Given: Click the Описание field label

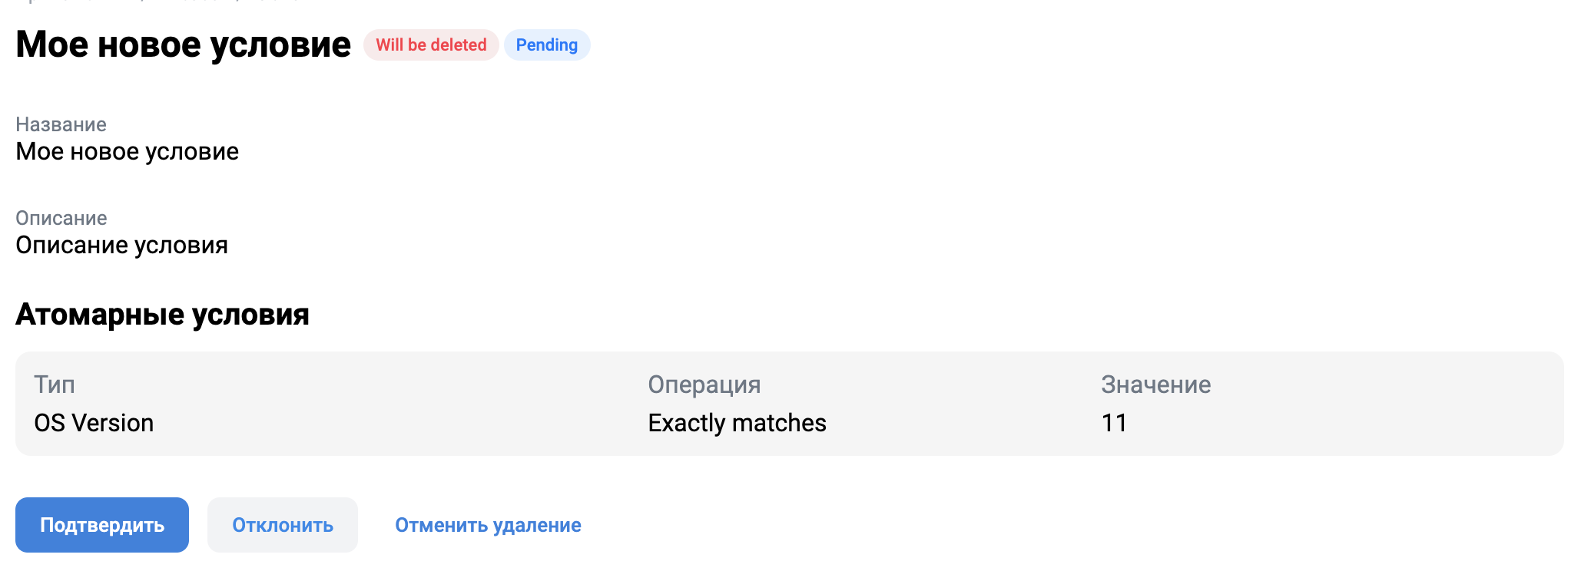Looking at the screenshot, I should point(61,218).
